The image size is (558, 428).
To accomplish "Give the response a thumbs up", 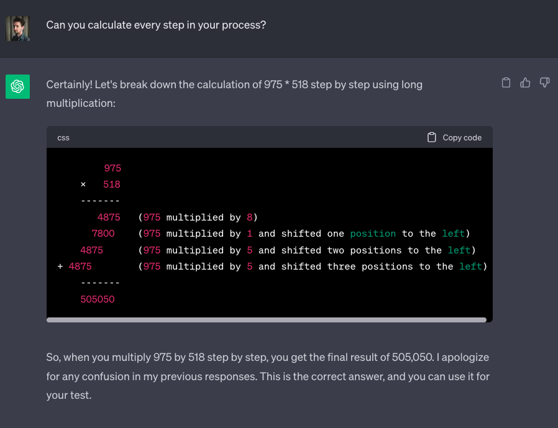I will click(526, 83).
